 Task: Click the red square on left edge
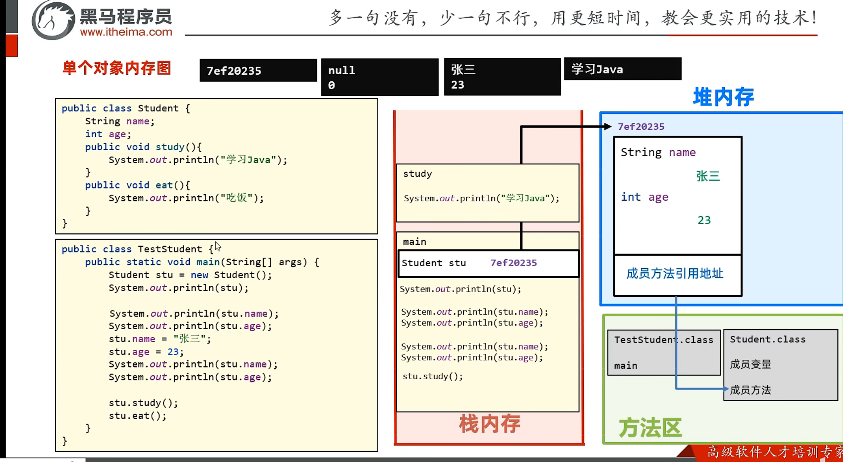(x=12, y=46)
